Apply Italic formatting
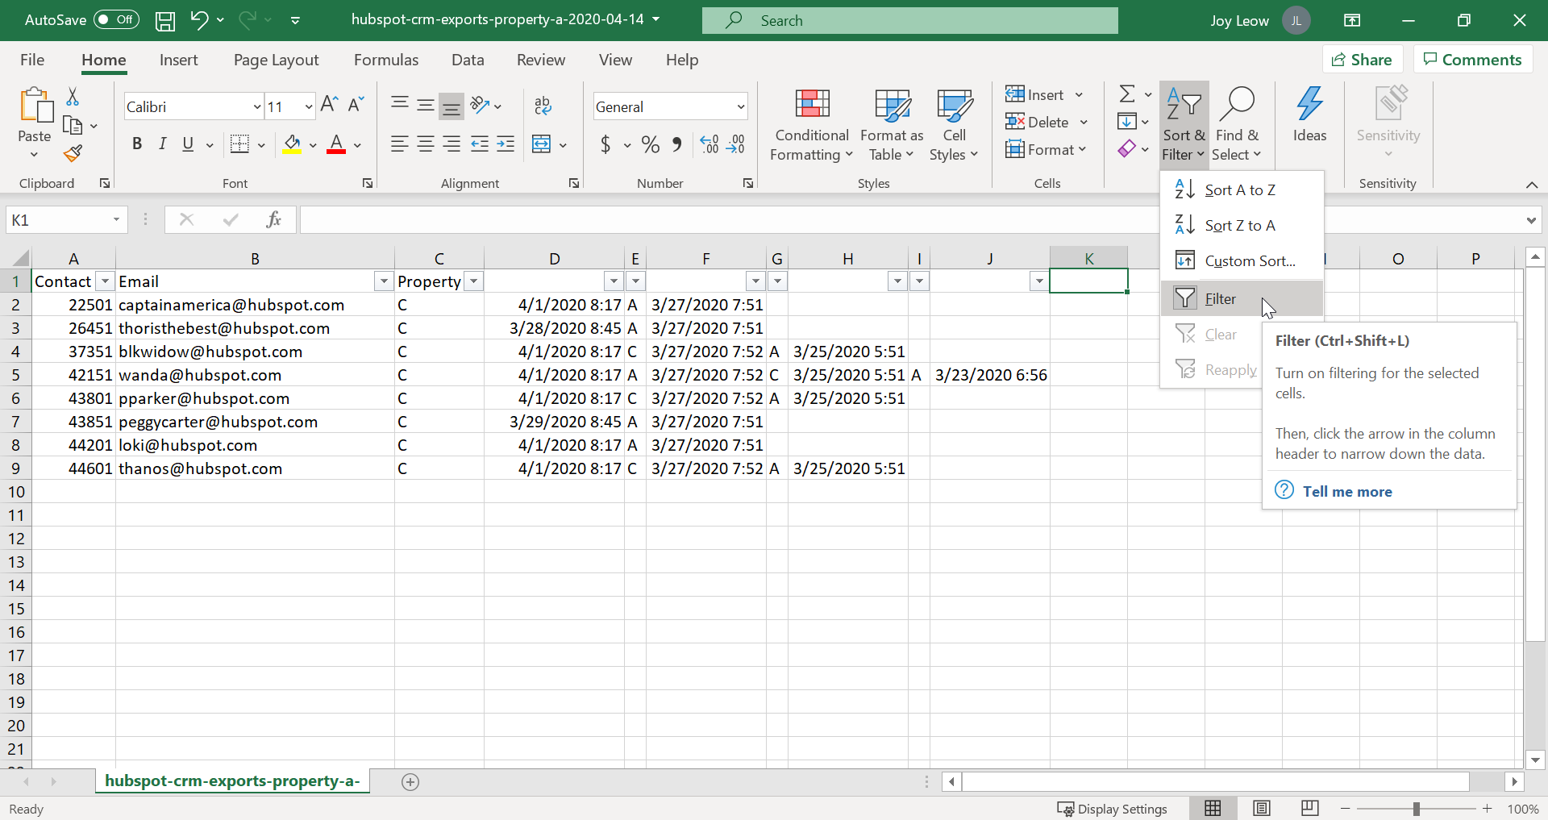The height and width of the screenshot is (820, 1548). click(x=162, y=144)
